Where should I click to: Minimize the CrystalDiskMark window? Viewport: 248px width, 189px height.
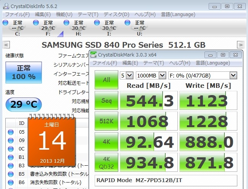tap(210, 55)
